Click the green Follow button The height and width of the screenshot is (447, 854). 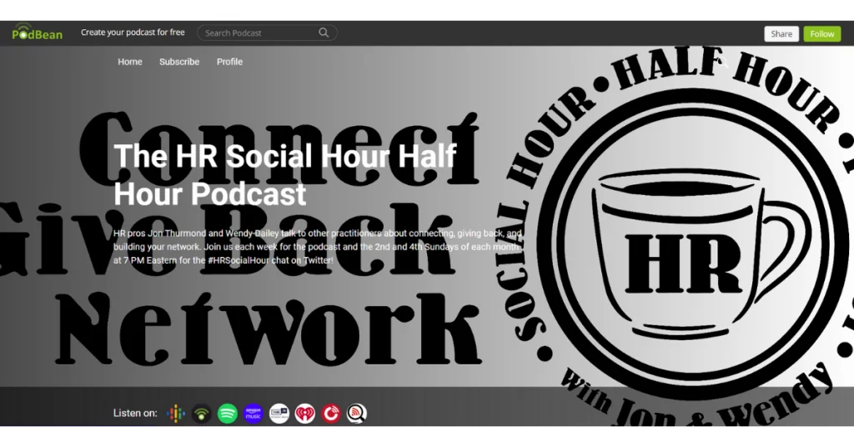(x=821, y=33)
